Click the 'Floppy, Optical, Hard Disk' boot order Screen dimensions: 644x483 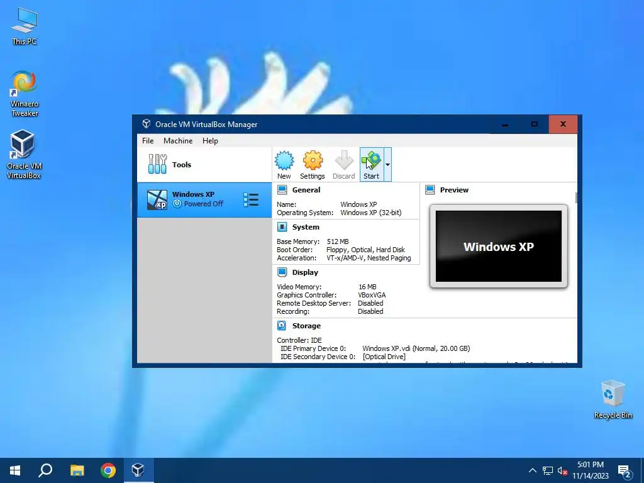[x=365, y=250]
